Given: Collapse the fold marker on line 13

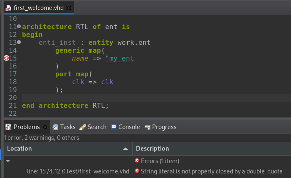Looking at the screenshot, I should (x=19, y=42).
